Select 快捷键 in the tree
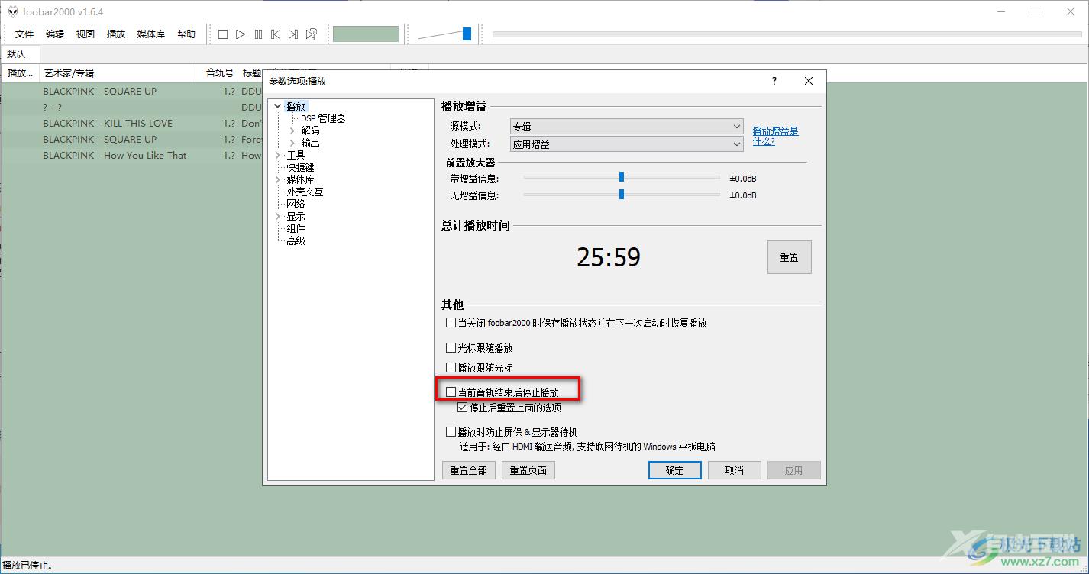This screenshot has width=1089, height=574. 300,167
